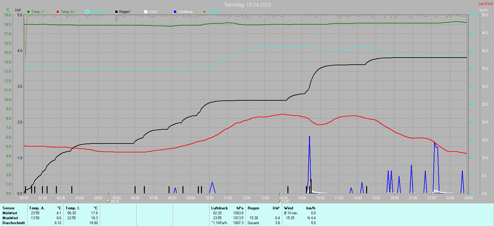Click the max wind time '15:25'
Viewport: 494px width, 226px height.
point(290,218)
